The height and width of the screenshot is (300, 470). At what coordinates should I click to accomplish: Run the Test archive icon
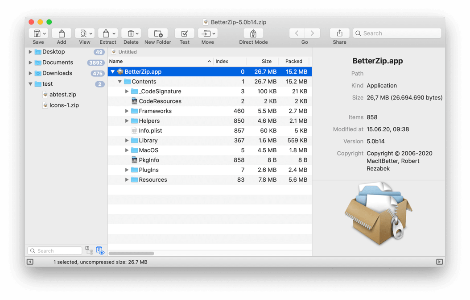click(x=184, y=33)
